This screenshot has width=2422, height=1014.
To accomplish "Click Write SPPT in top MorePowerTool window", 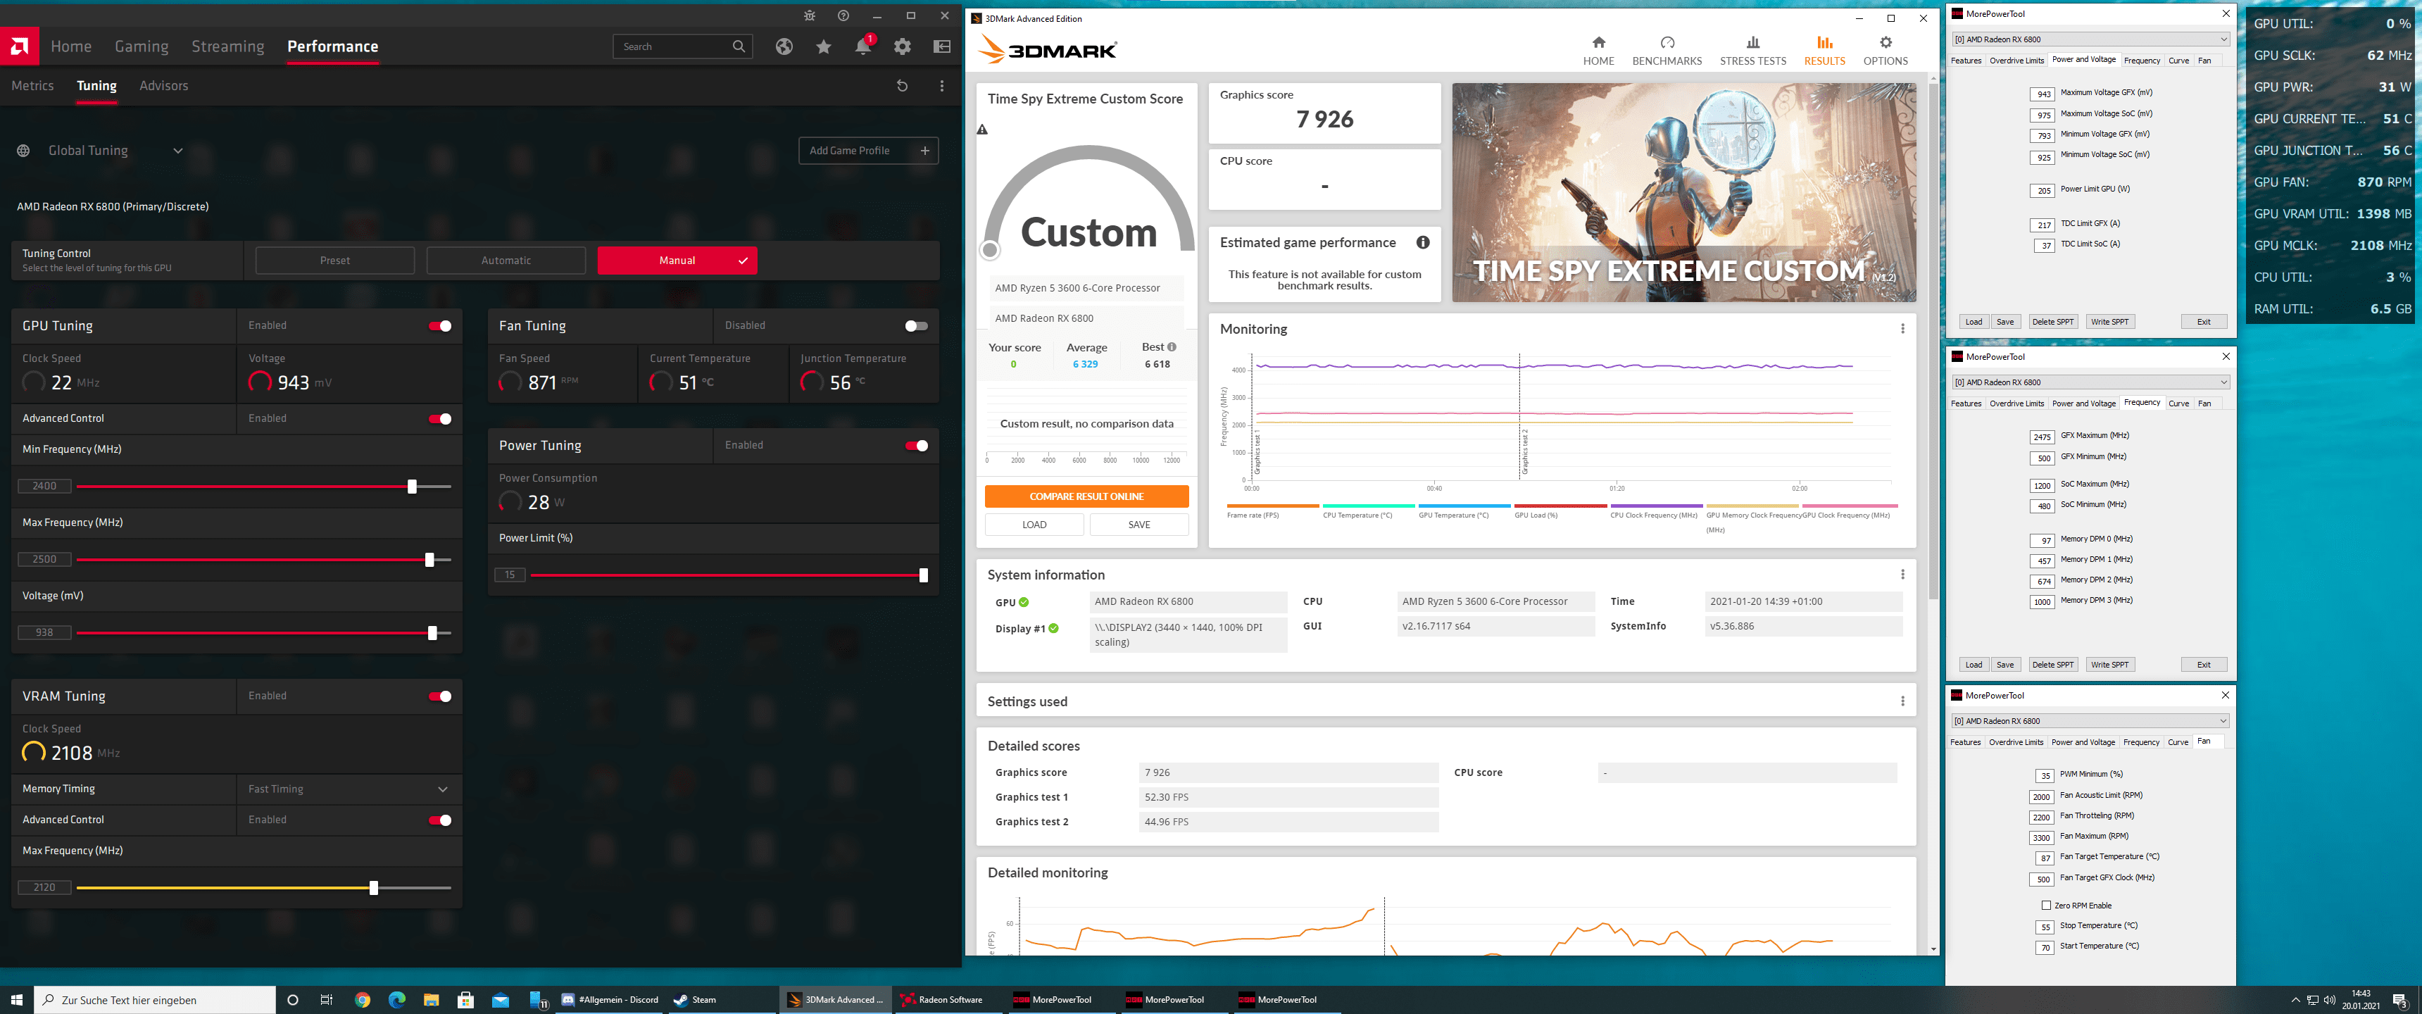I will (x=2109, y=322).
